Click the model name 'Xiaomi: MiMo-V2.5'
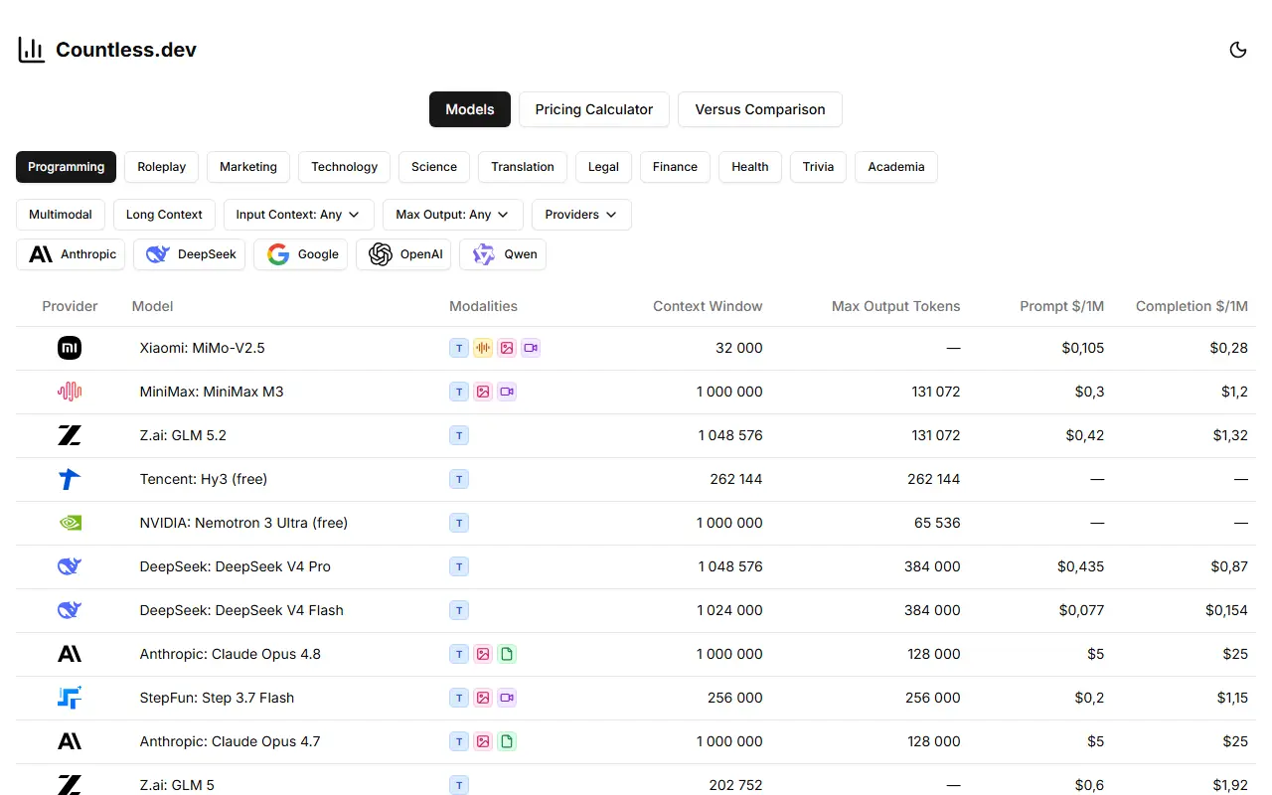Viewport: 1272px width, 795px height. (203, 348)
